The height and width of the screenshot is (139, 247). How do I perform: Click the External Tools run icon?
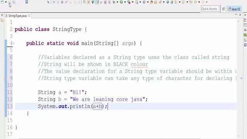click(129, 2)
